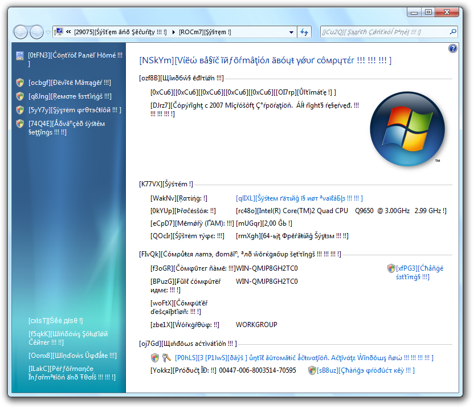Click the shield icon beside Change product key
Screen dimensions: 474x408
click(312, 370)
